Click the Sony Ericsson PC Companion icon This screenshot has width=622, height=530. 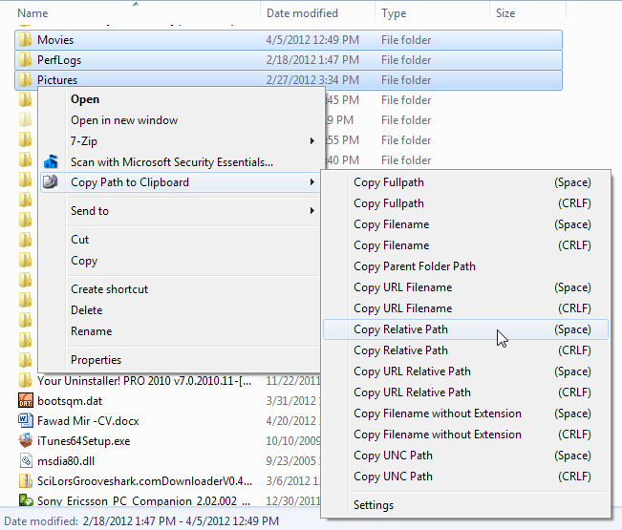[x=26, y=500]
